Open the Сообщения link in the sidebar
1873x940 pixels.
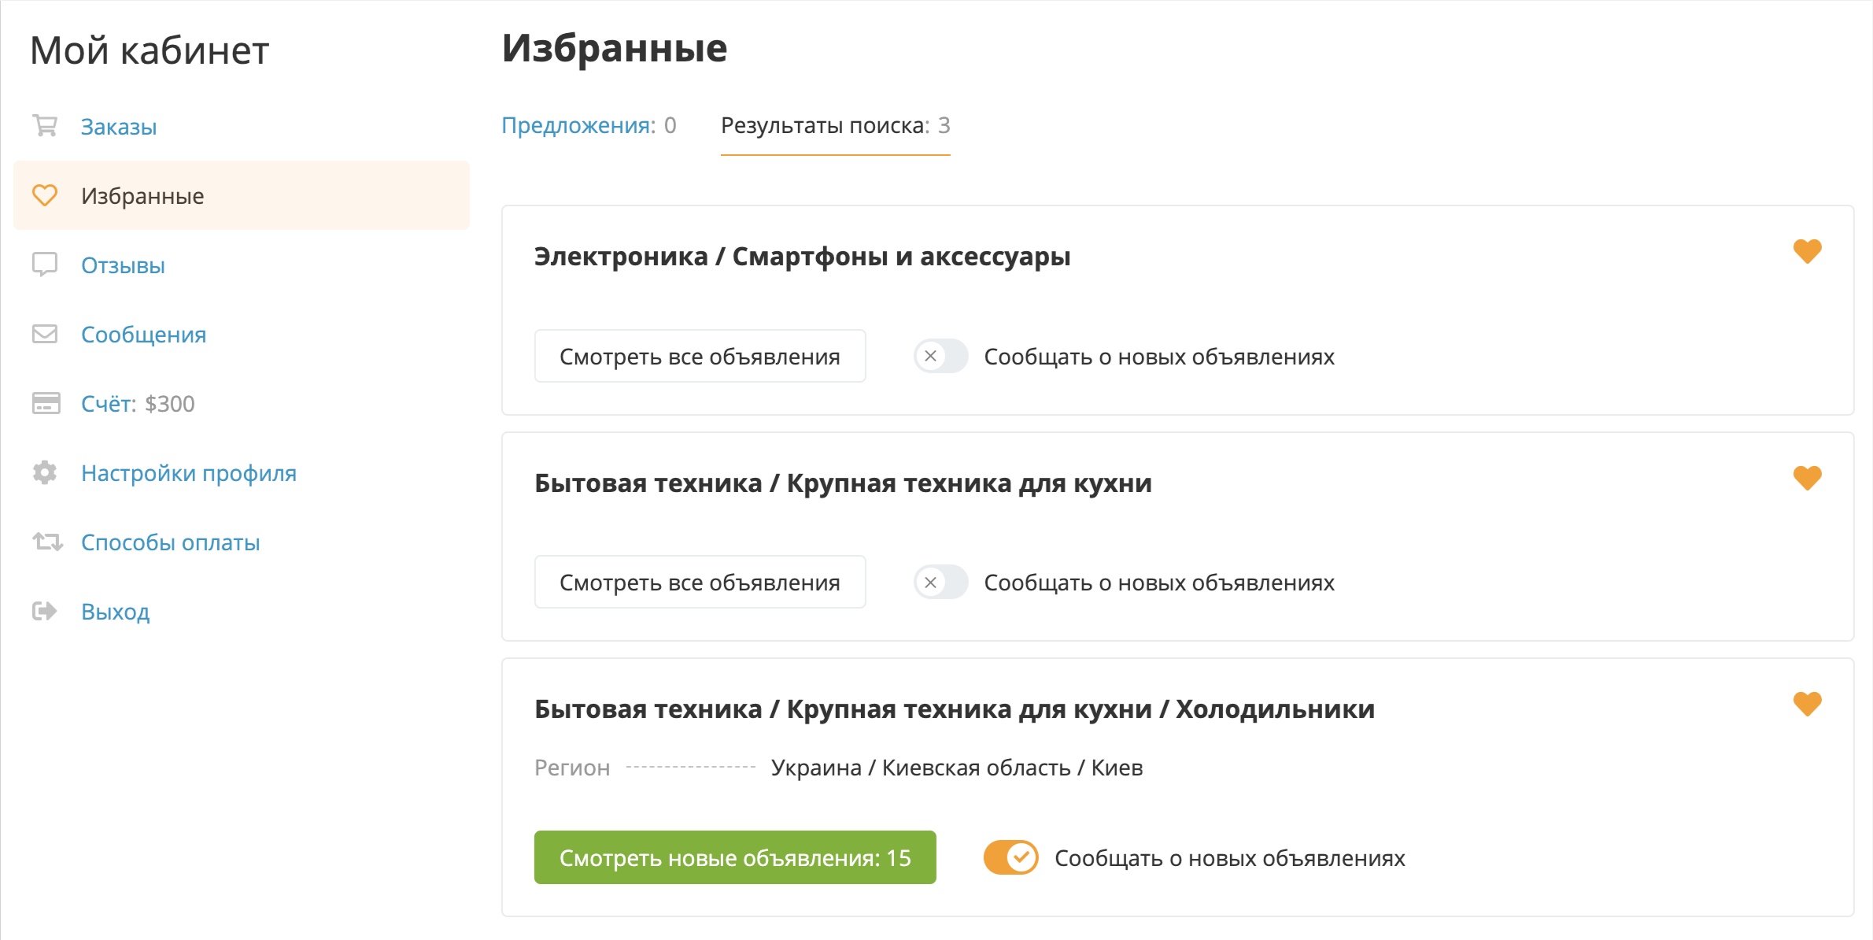tap(143, 334)
